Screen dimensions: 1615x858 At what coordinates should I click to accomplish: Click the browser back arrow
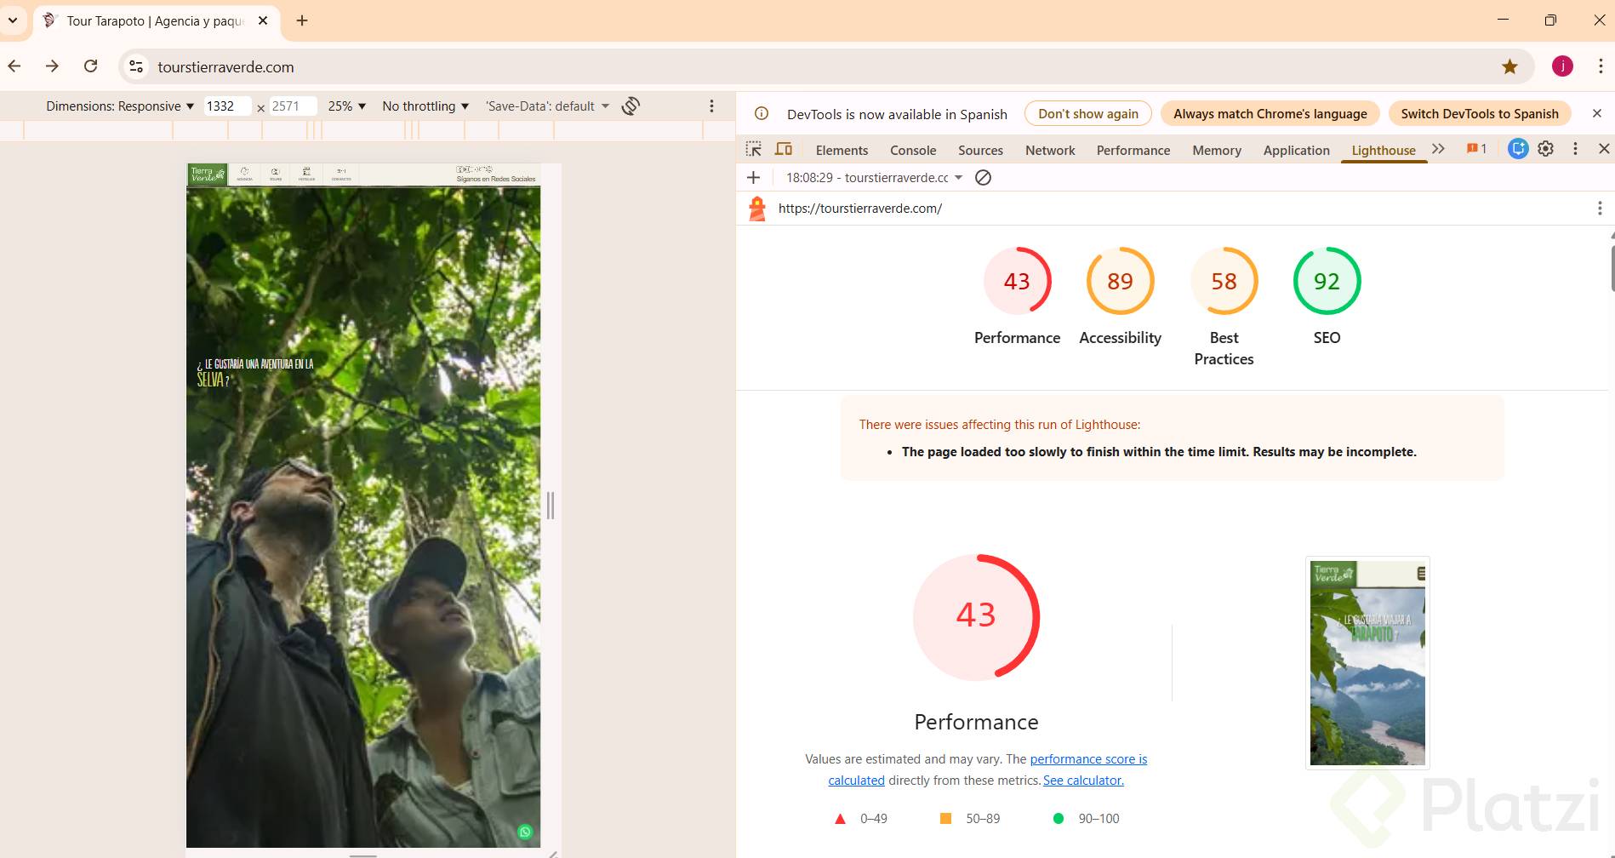pos(14,66)
